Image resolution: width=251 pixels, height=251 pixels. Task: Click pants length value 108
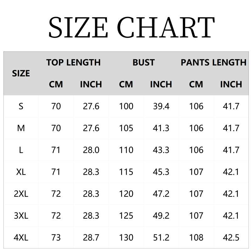[196, 238]
